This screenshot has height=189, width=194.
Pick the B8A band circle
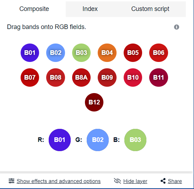[x=81, y=78]
